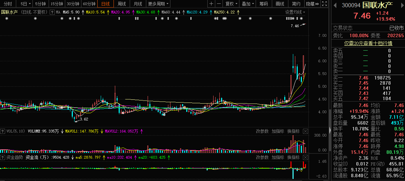
Task: Click 换指标 in 资金趋势 panel
Action: point(294,157)
